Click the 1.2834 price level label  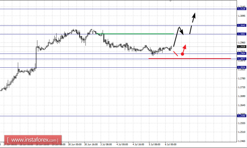pyautogui.click(x=242, y=68)
